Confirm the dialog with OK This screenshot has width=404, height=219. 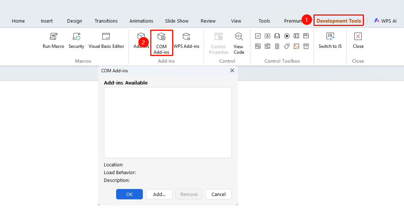pos(129,194)
